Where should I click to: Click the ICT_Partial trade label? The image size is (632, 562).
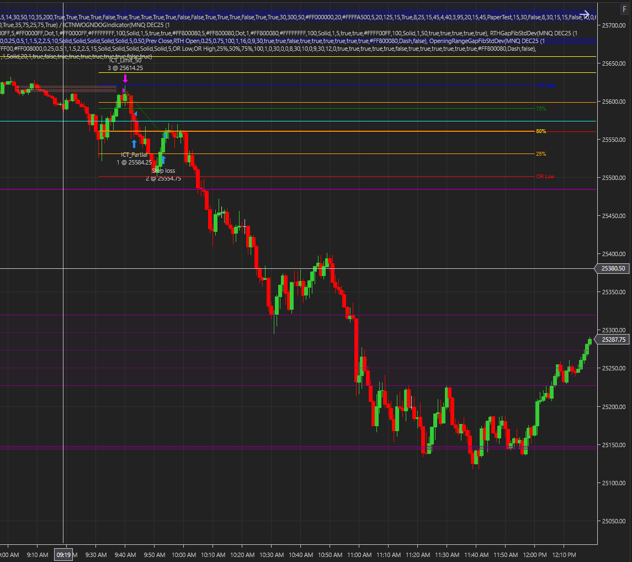click(x=134, y=155)
